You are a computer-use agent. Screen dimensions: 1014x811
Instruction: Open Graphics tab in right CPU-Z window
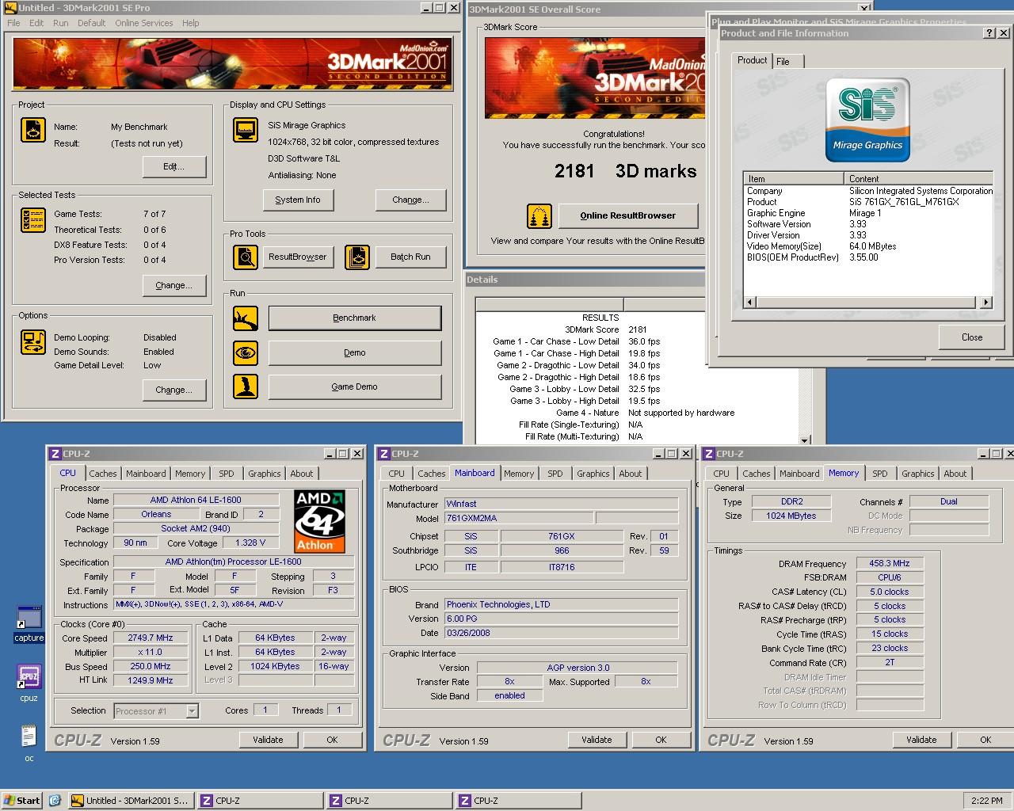(x=917, y=474)
